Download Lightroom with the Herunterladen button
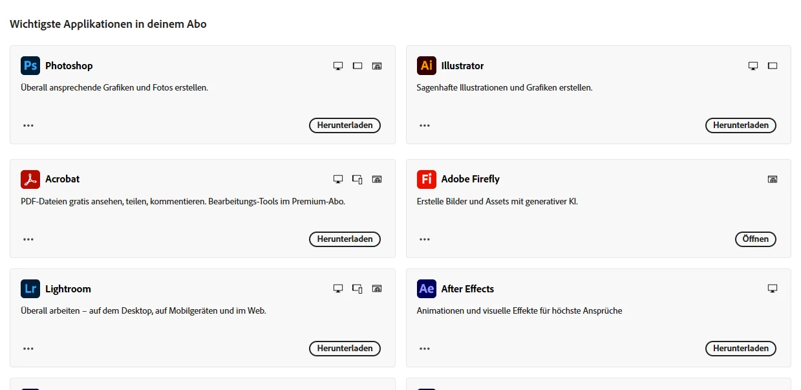 click(x=345, y=349)
